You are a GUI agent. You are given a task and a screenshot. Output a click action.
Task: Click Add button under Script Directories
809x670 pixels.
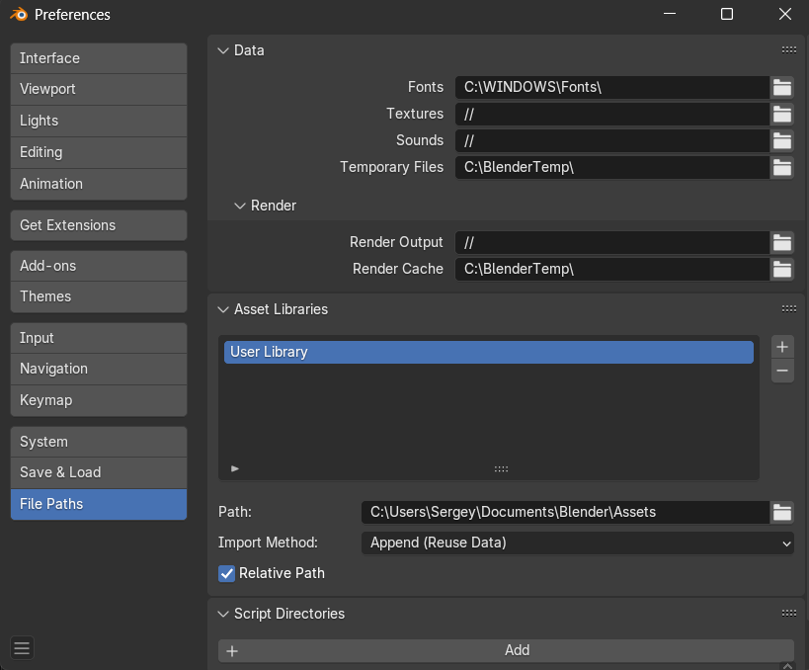coord(506,650)
